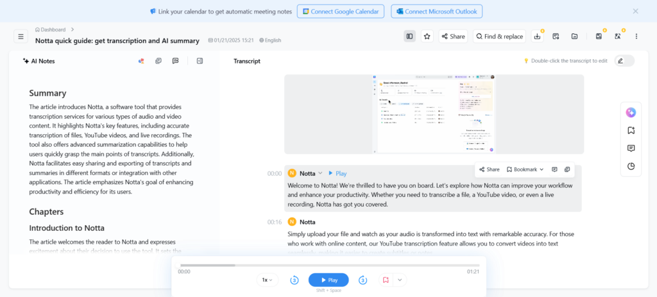
Task: Select the AI Notes panel header
Action: point(39,61)
